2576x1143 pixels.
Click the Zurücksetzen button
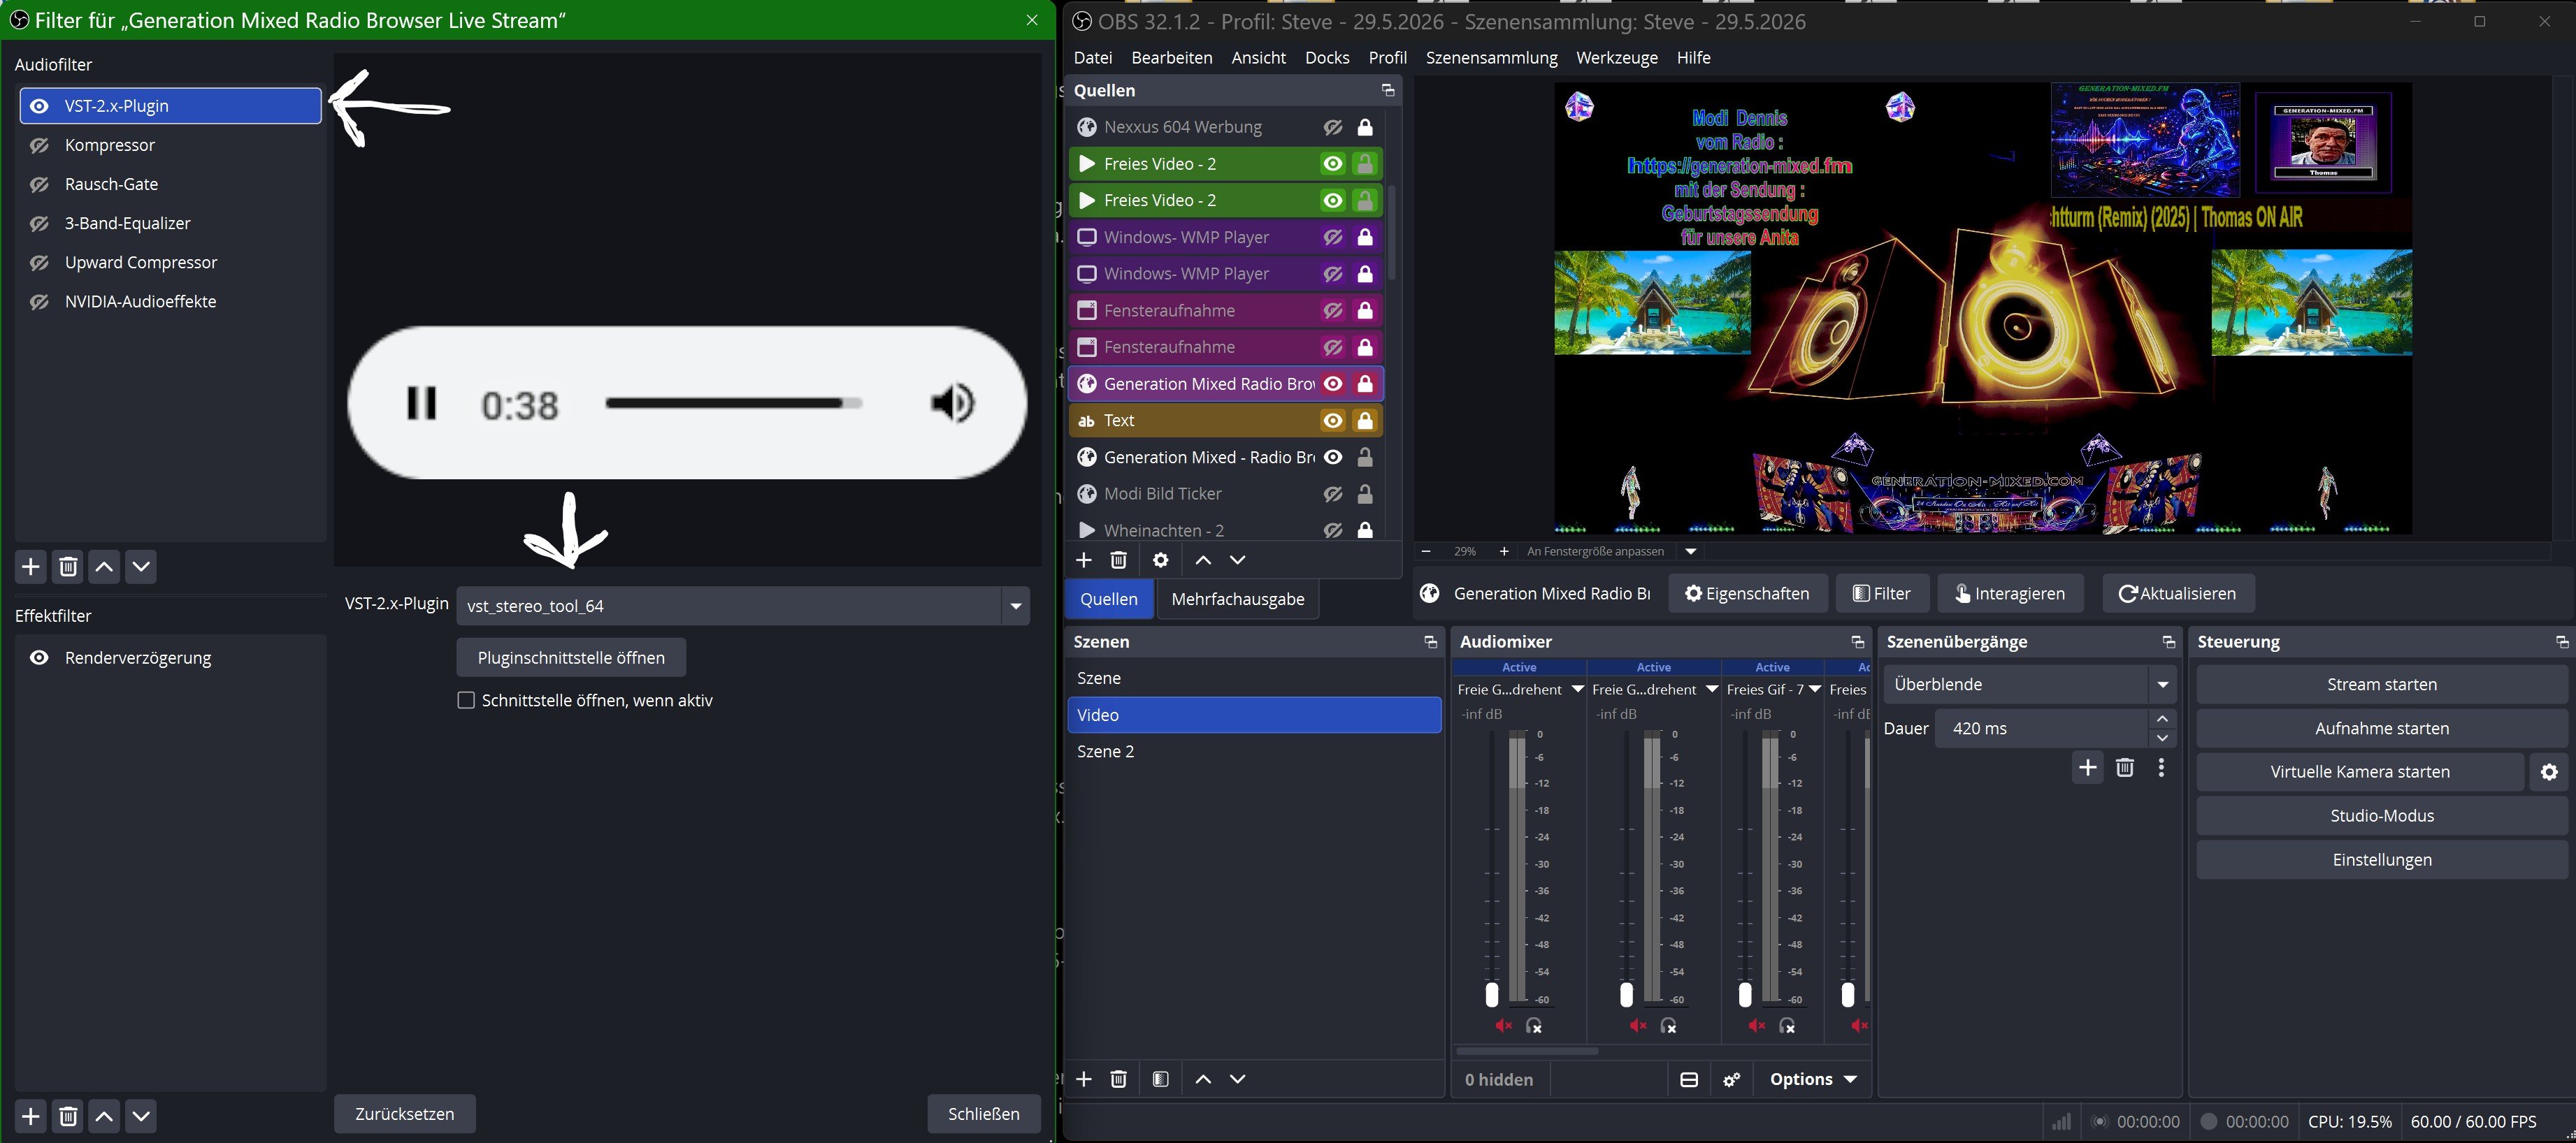[404, 1114]
